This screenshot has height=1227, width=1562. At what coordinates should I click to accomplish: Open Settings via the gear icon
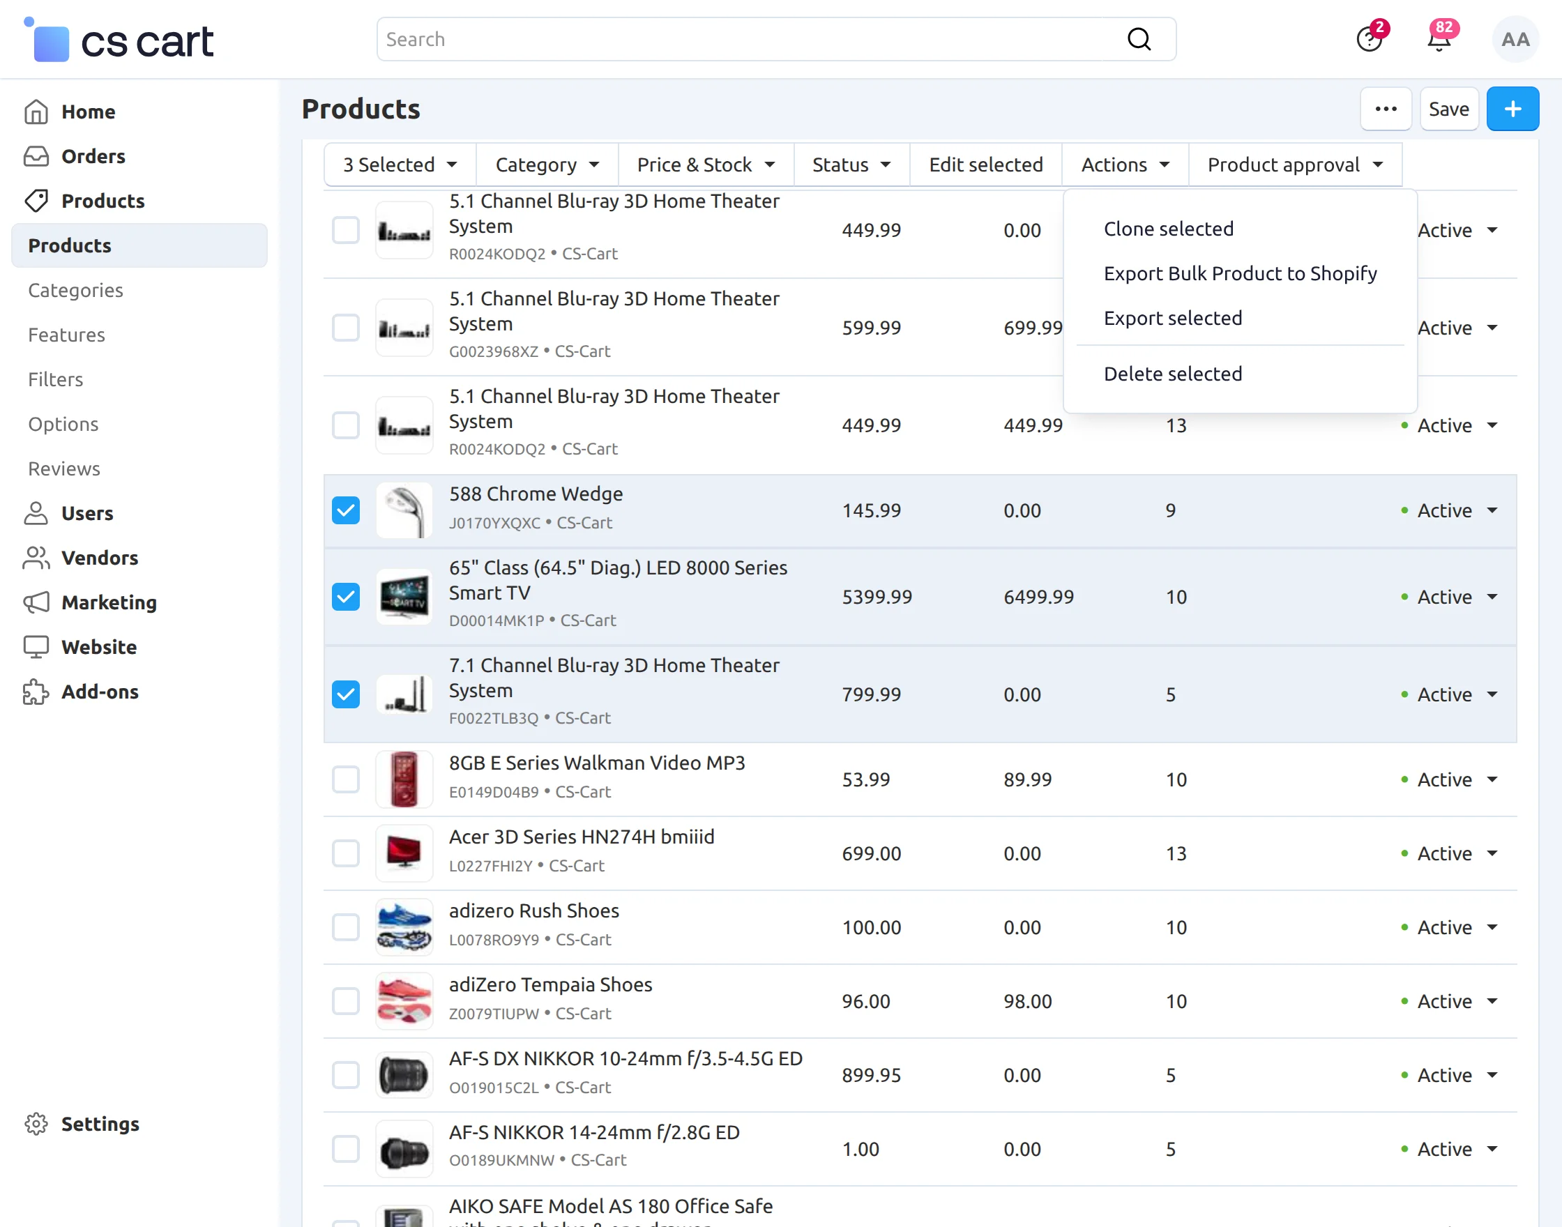tap(36, 1124)
